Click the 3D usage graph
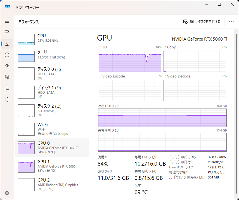Screen dimensions: 239x200 pos(130,61)
